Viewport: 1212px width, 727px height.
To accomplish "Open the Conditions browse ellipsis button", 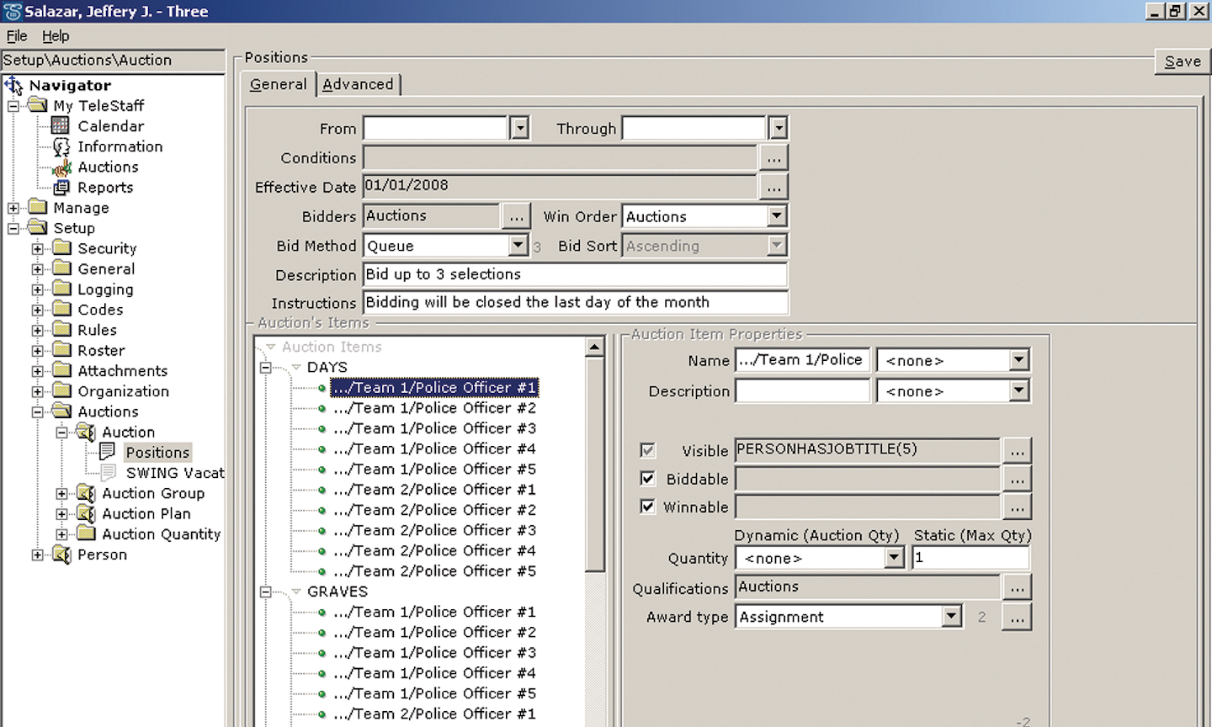I will 773,157.
